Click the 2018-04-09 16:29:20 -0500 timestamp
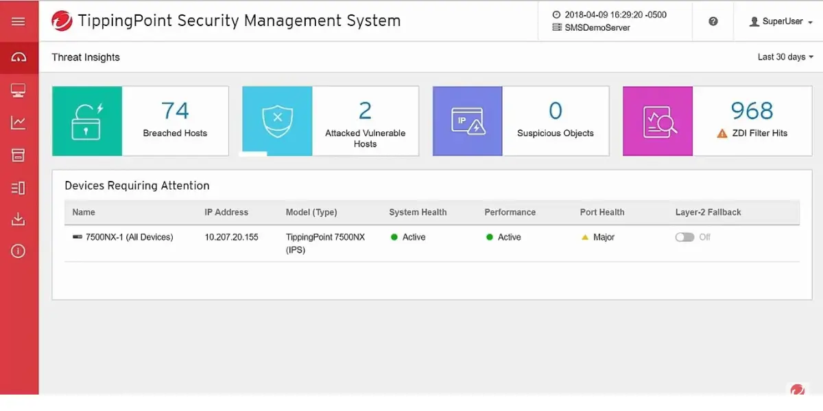Screen dimensions: 823x411 (x=615, y=14)
